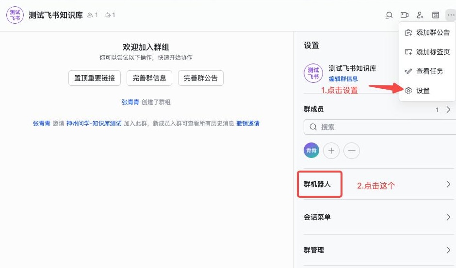Click 测试飞书知识库 name in settings panel
Viewport: 456px width, 268px height.
(353, 68)
